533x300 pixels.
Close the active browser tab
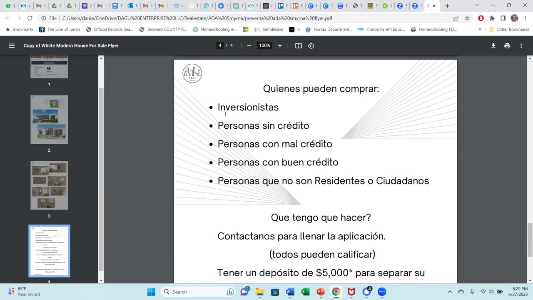point(434,6)
